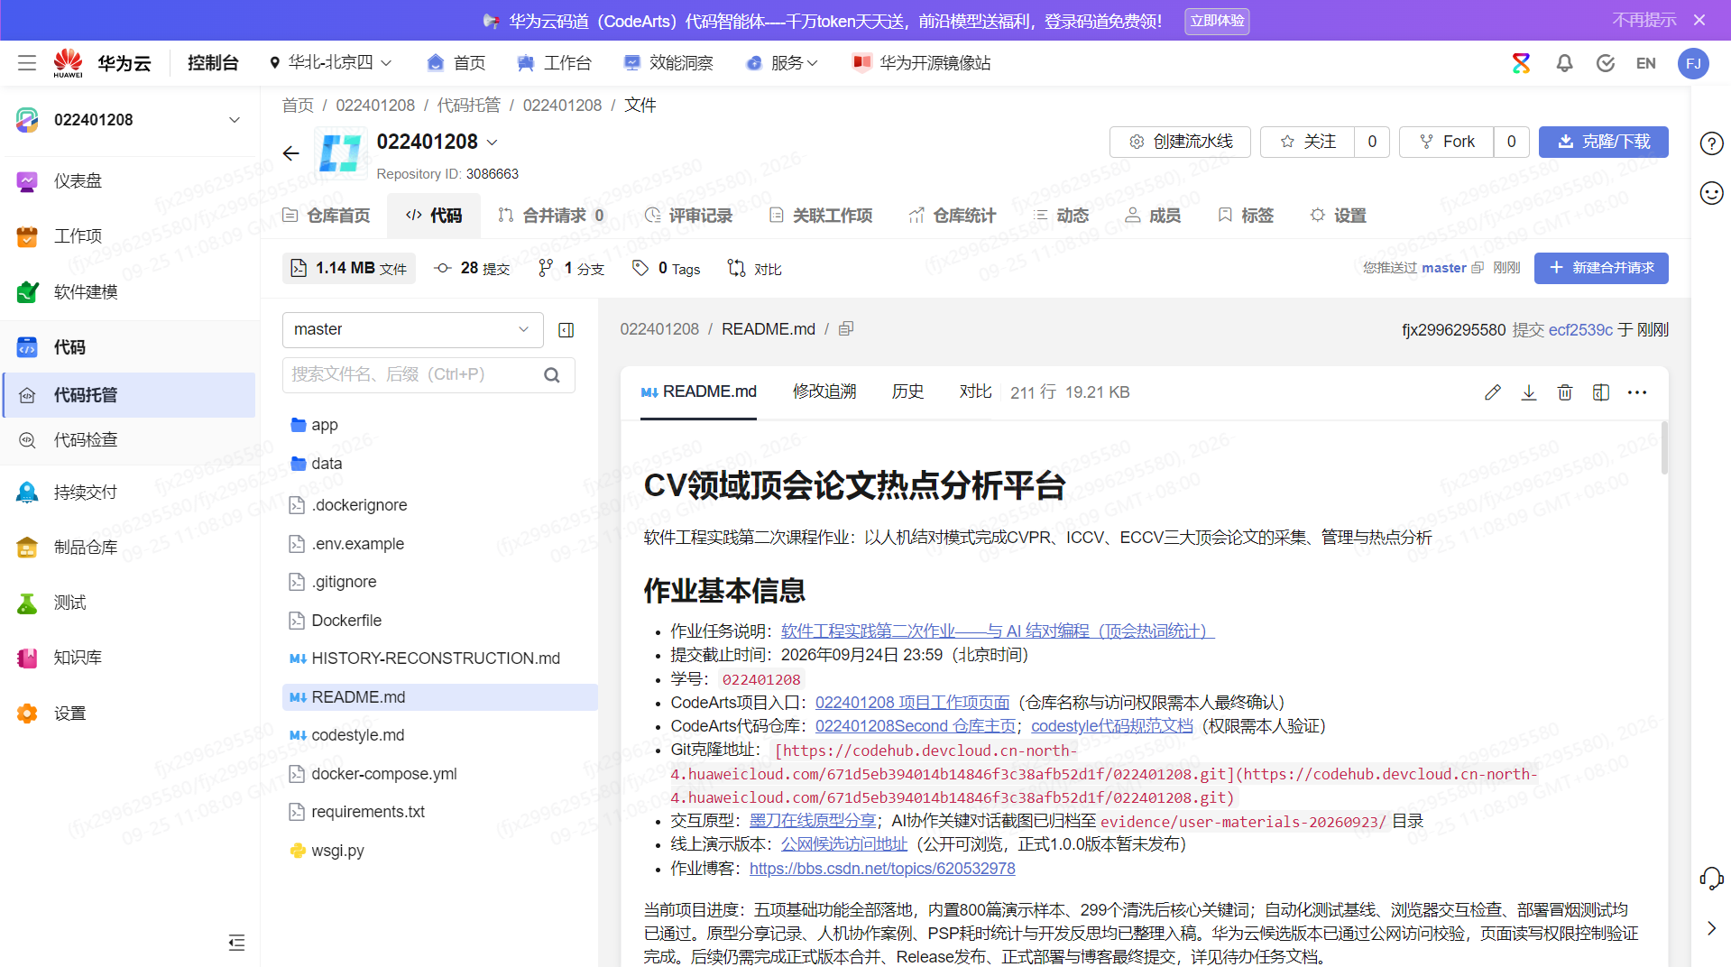Switch language to EN

[x=1646, y=63]
